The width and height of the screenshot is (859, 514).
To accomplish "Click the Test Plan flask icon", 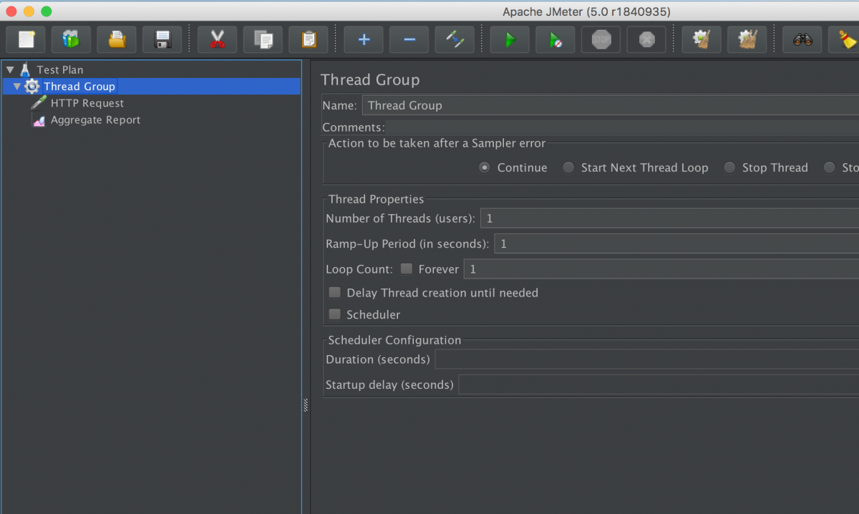I will pyautogui.click(x=25, y=69).
